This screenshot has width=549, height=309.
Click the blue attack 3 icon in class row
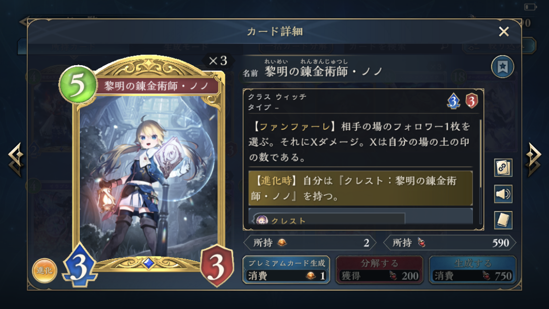(453, 101)
